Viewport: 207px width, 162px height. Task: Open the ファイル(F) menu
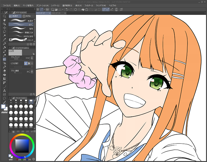[7, 5]
